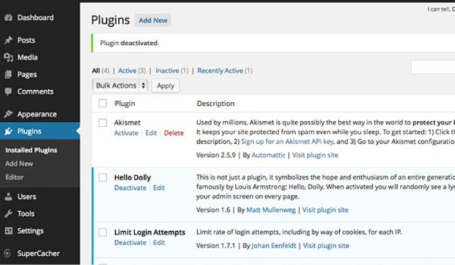Click the Posts pushpin icon
The height and width of the screenshot is (265, 455).
(x=8, y=40)
